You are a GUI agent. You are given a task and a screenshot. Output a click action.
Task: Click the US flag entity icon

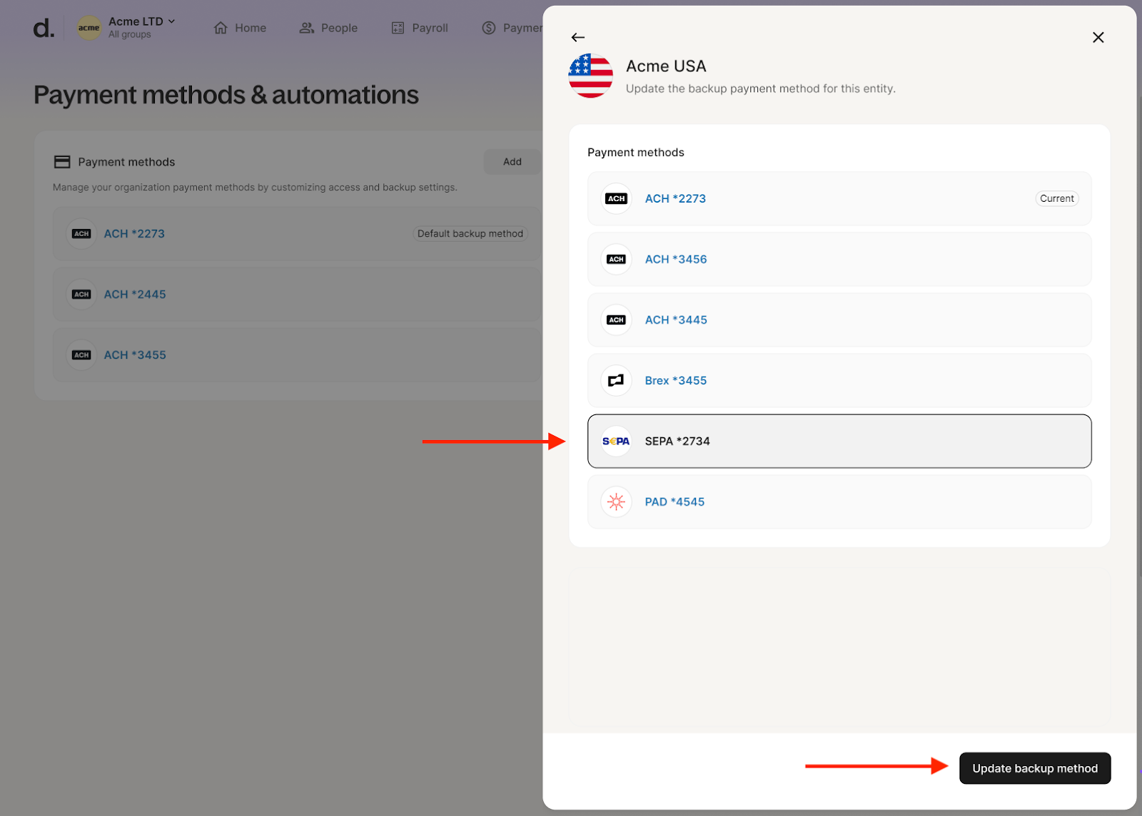click(x=590, y=76)
